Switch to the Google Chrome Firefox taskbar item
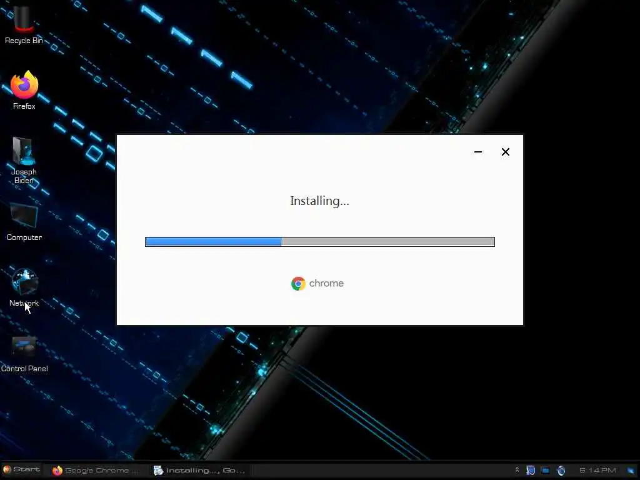This screenshot has width=640, height=480. 96,470
